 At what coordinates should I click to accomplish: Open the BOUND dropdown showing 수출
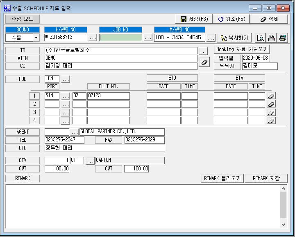[36, 38]
